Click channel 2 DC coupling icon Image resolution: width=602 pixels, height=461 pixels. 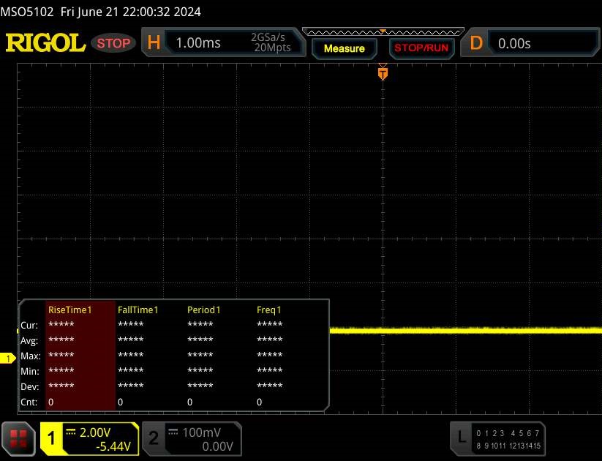click(173, 432)
